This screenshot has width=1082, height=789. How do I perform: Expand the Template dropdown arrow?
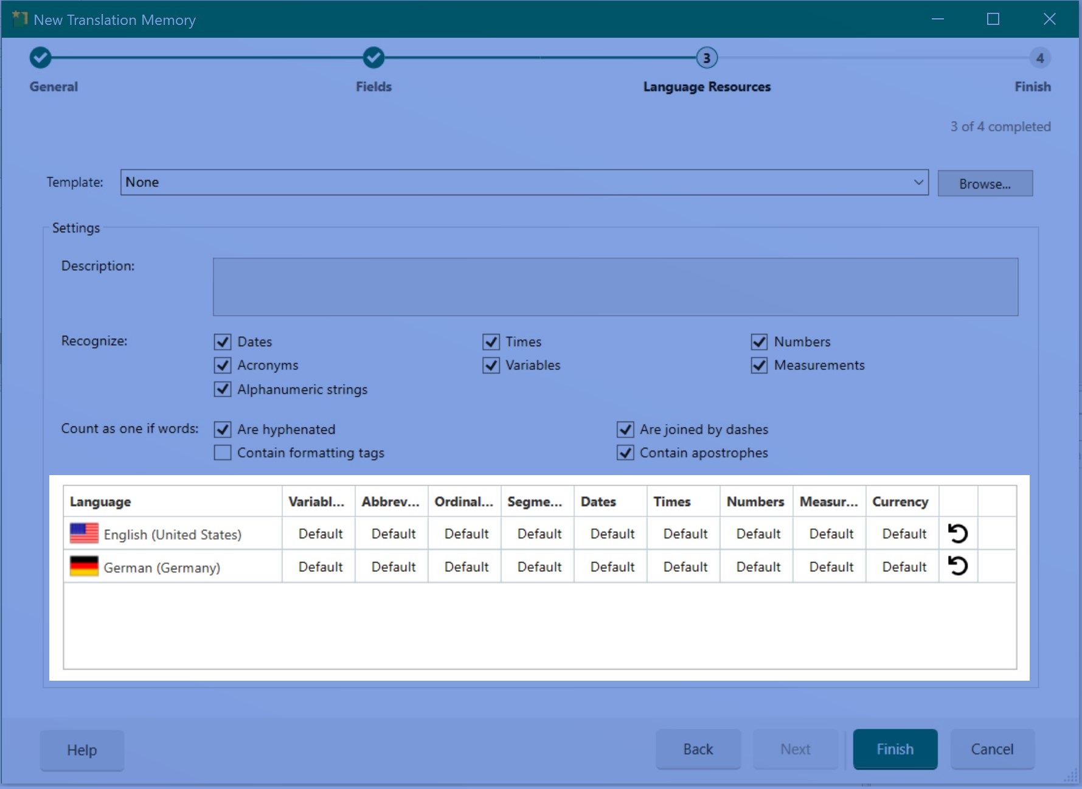pyautogui.click(x=918, y=182)
